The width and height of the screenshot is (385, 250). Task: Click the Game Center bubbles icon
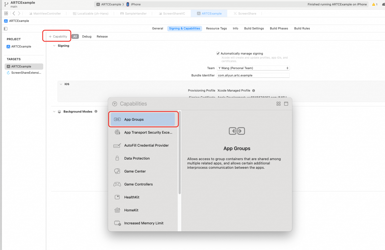click(117, 171)
